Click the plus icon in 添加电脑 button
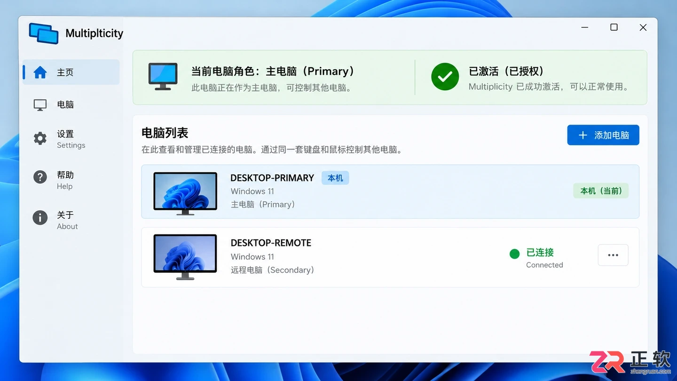 pos(583,135)
